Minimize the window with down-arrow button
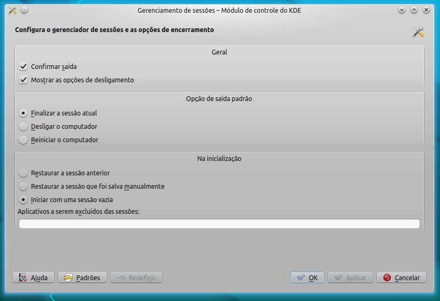The height and width of the screenshot is (301, 440). point(402,10)
